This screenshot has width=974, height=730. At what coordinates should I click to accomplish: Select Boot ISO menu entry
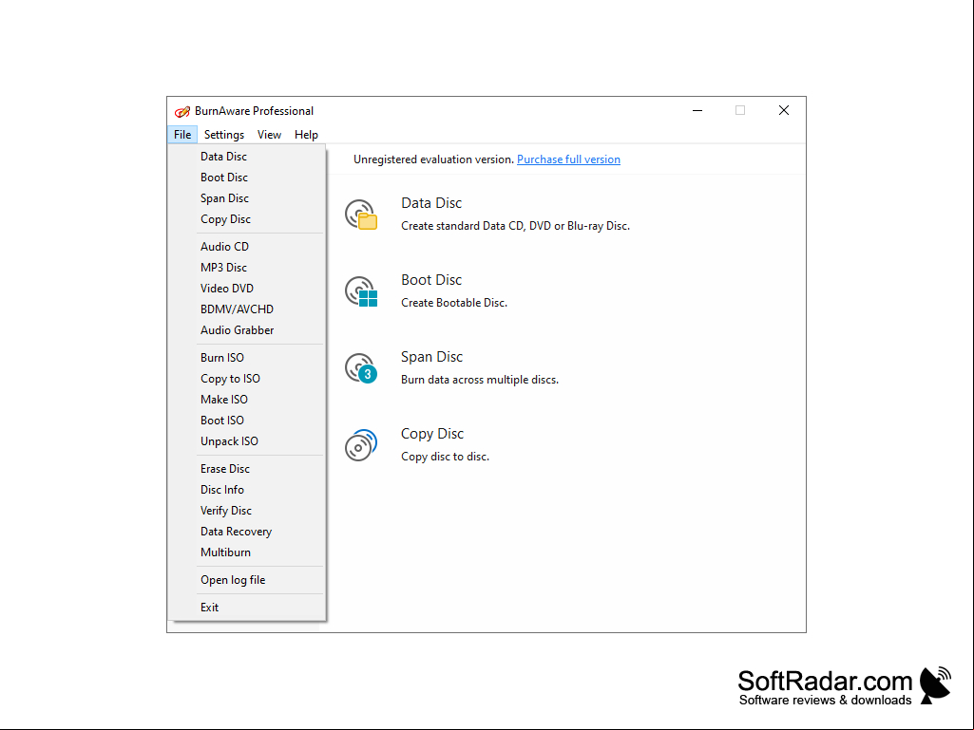coord(247,421)
